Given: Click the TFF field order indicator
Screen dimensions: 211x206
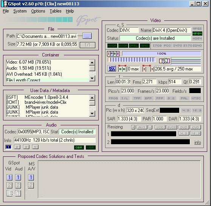Looking at the screenshot, I should click(137, 98).
